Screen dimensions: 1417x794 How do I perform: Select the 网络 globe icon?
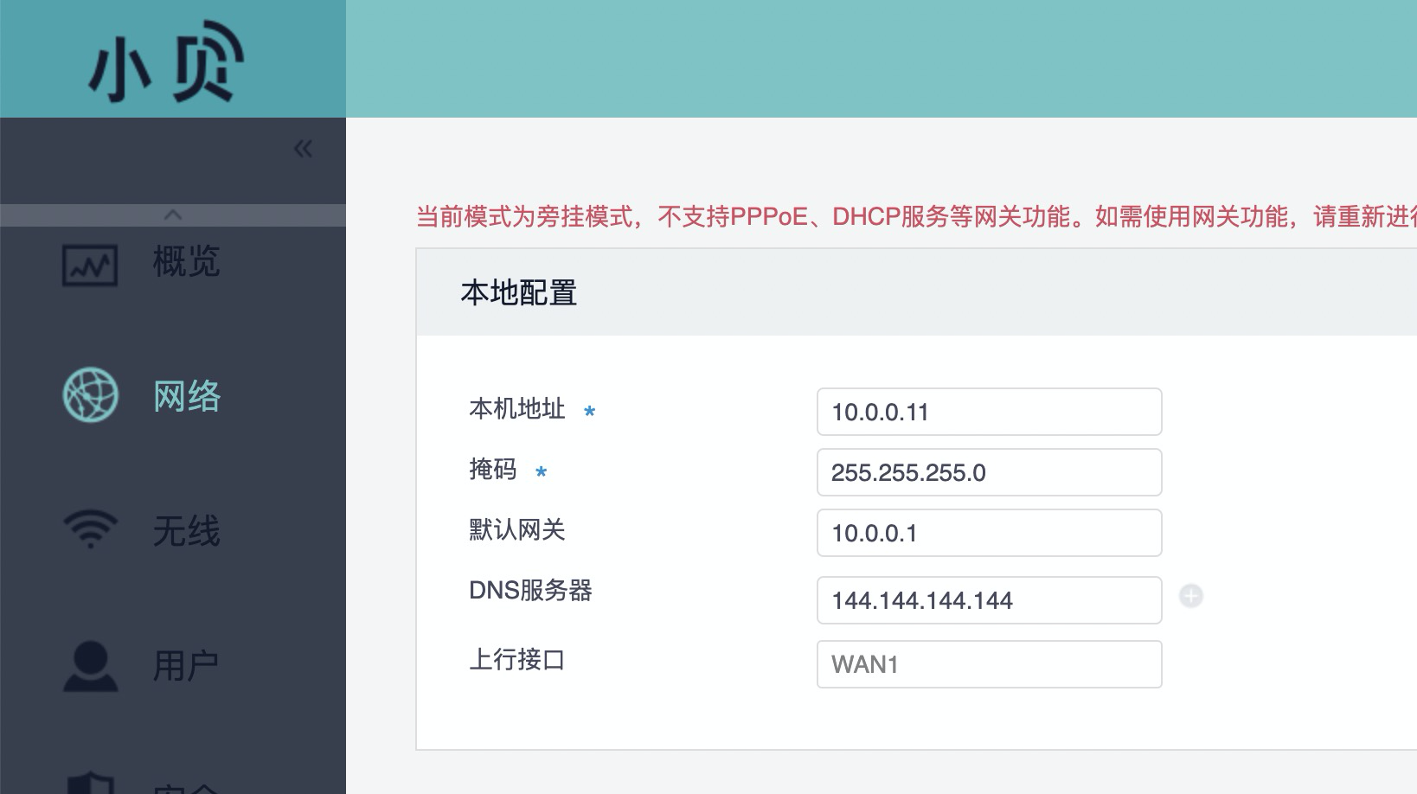90,396
